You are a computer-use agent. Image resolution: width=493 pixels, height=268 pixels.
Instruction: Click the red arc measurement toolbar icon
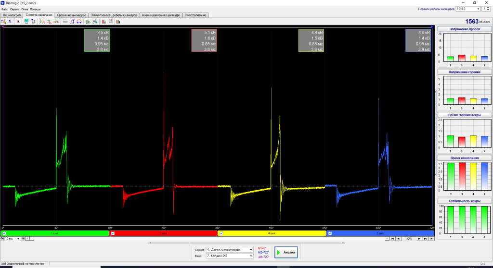(79, 21)
